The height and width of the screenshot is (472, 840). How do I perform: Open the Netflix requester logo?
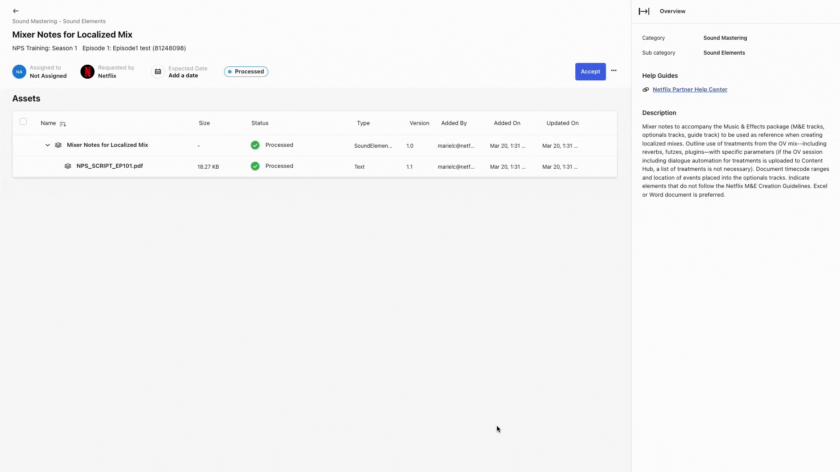[87, 71]
